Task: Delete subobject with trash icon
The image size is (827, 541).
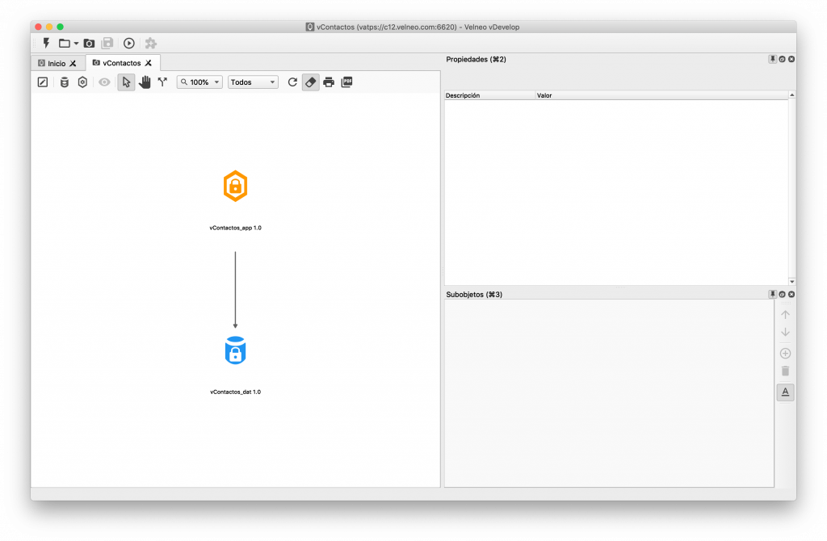Action: (x=785, y=371)
